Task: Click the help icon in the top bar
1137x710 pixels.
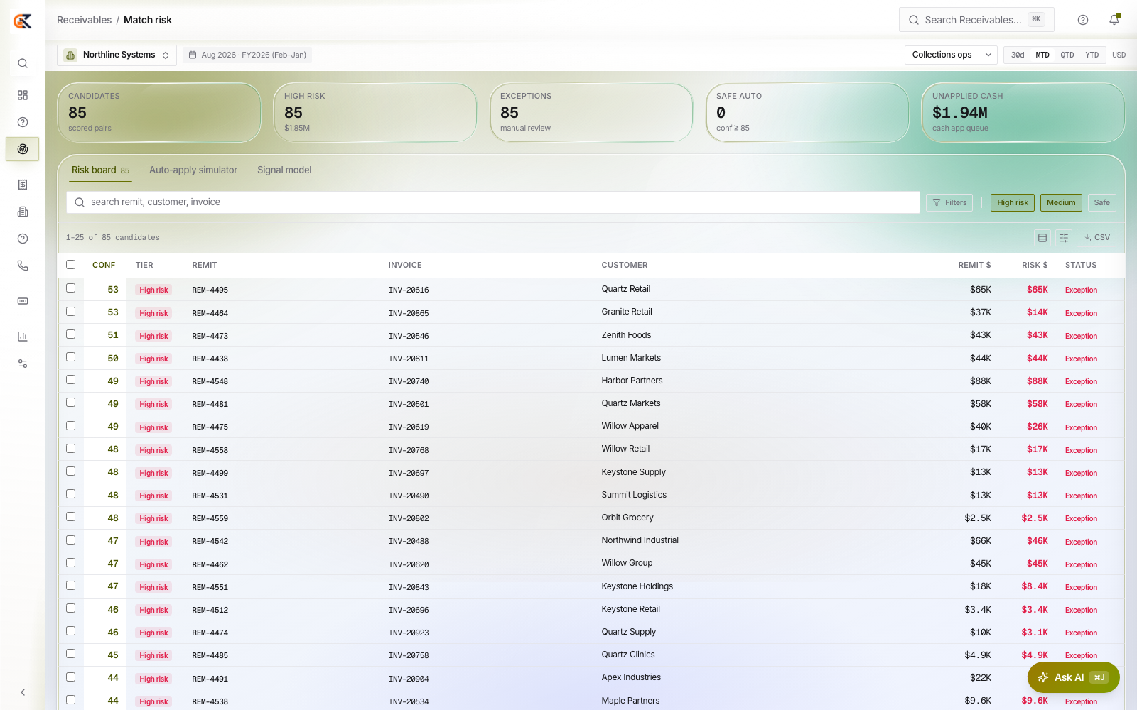Action: (1083, 20)
